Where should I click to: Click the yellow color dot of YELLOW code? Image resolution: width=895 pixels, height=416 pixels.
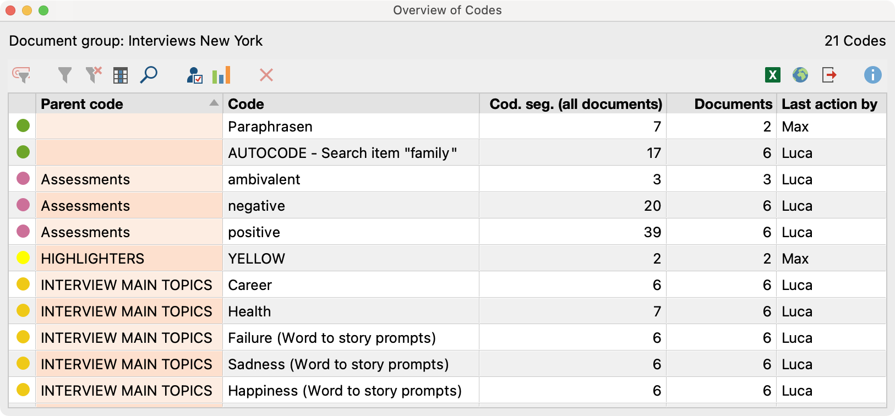point(23,259)
